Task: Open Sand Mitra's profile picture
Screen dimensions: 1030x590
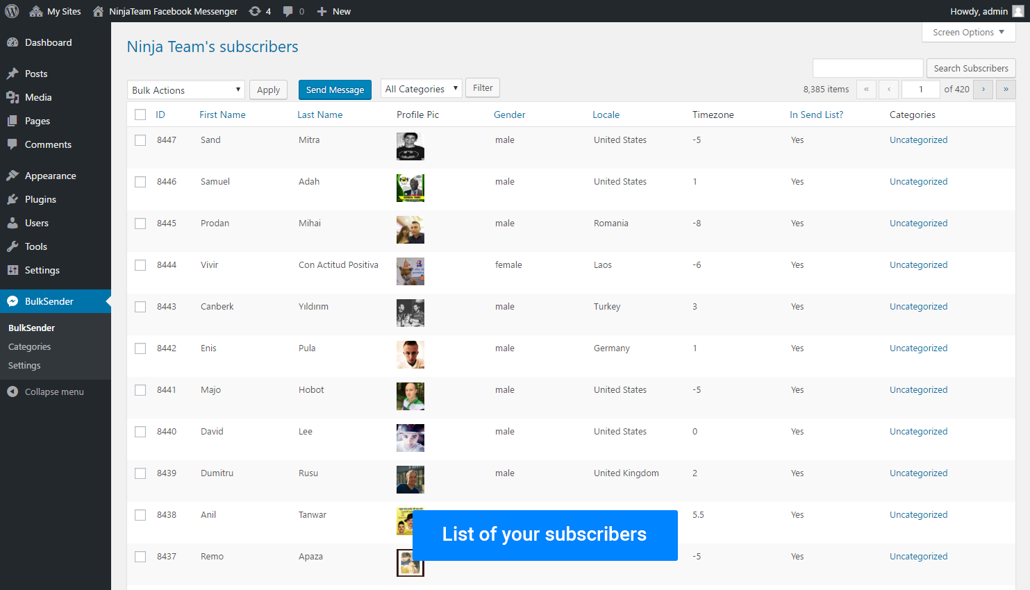Action: (410, 146)
